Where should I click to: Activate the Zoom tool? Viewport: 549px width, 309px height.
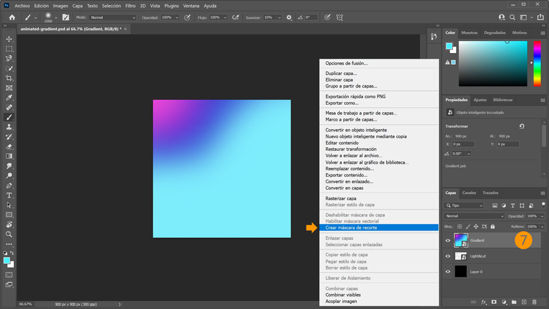pos(9,234)
